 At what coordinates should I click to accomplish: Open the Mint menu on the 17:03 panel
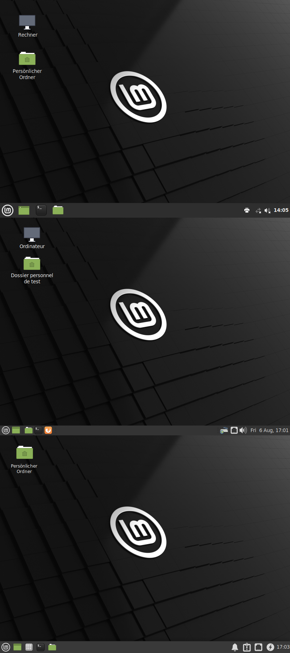(x=6, y=647)
